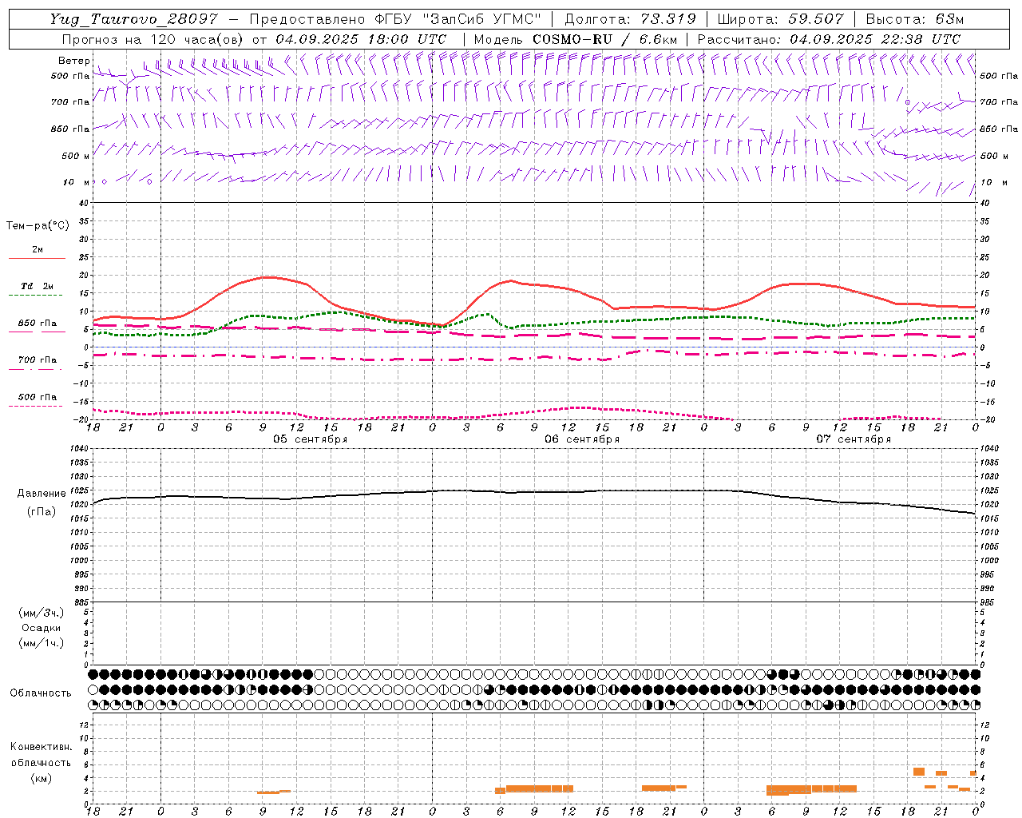Click the '(гПа)' unit under Давление
Viewport: 1022px width, 818px height.
[41, 511]
